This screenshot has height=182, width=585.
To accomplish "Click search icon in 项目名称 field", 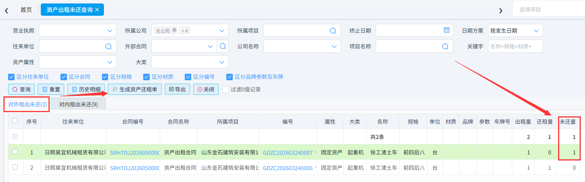I will (445, 46).
